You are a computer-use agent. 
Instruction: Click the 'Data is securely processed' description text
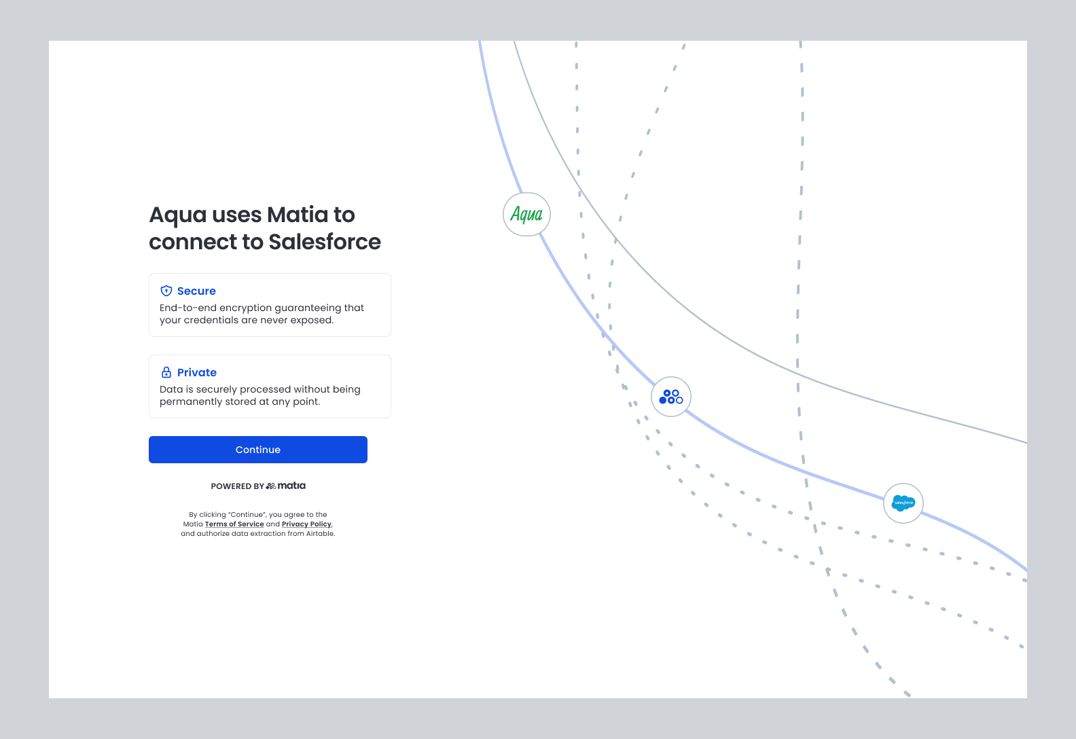click(260, 395)
